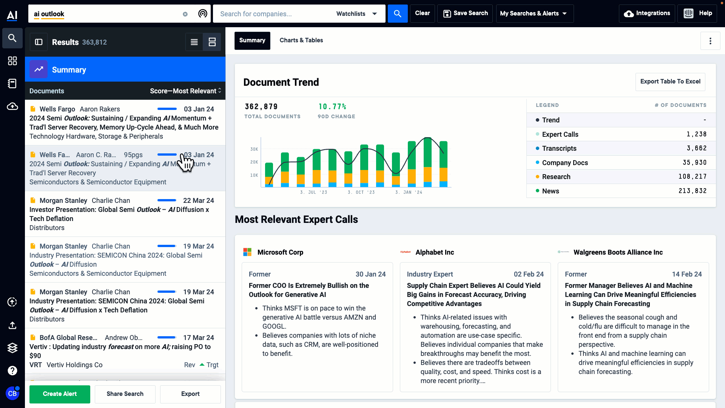Toggle the News legend series
The image size is (725, 408).
point(621,191)
